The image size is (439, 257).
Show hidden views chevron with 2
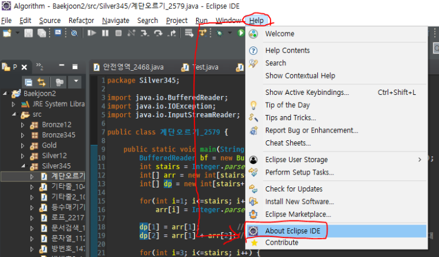40,66
